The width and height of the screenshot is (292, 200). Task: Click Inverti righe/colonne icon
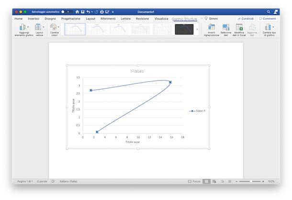point(212,27)
